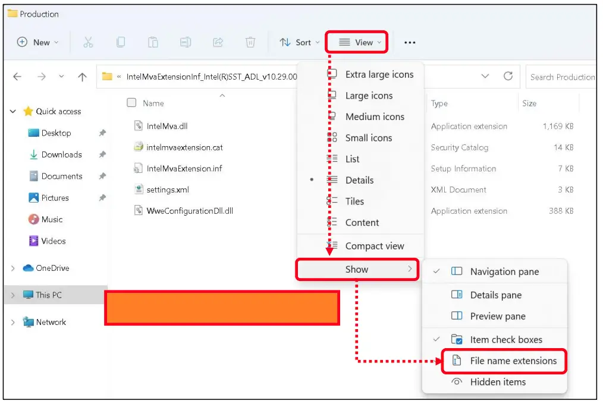
Task: Expand the This PC tree node
Action: pos(12,295)
